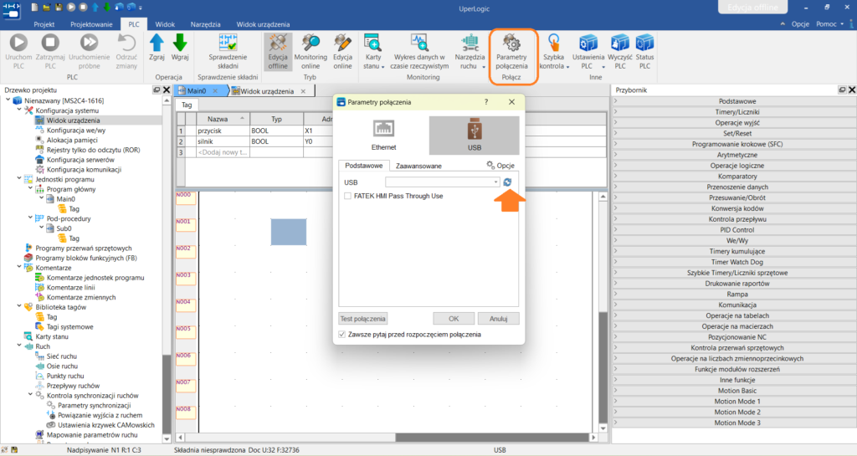Open the Narzędzia ribbon tab
The height and width of the screenshot is (456, 857).
206,24
